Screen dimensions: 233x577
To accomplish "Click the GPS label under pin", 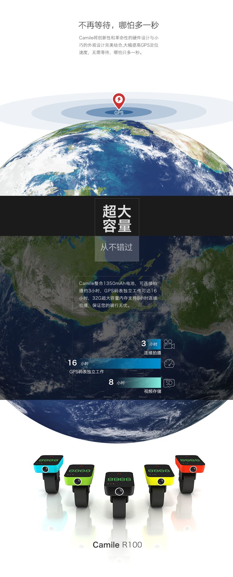I will tap(119, 112).
